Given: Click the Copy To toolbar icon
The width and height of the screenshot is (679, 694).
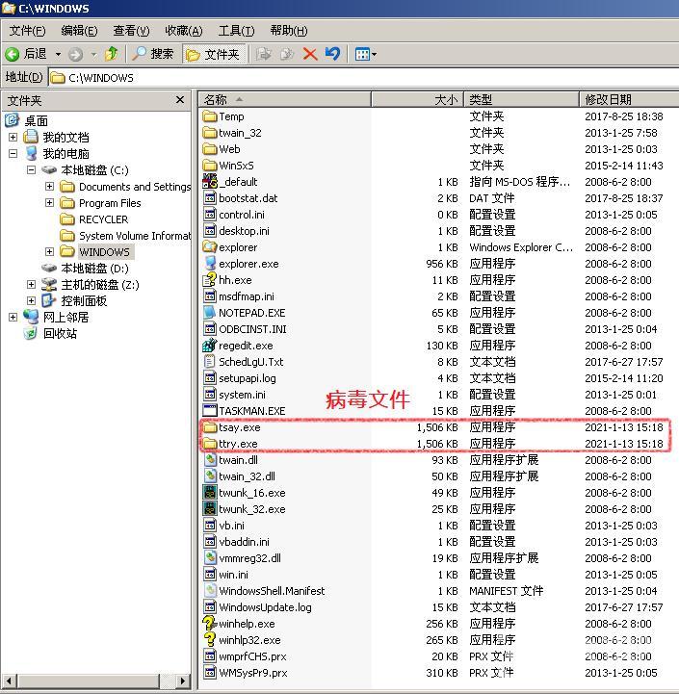Looking at the screenshot, I should pyautogui.click(x=287, y=55).
